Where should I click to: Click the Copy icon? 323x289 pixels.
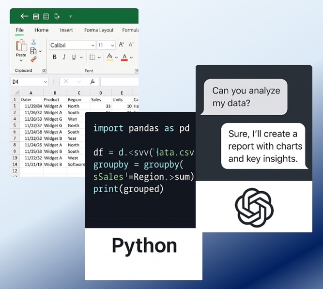33,51
